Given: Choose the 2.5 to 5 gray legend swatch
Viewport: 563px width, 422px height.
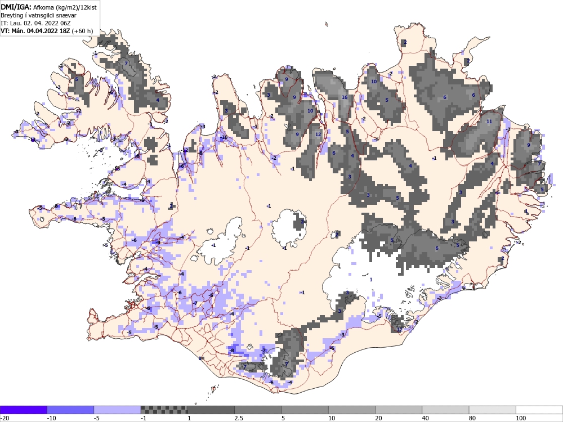Looking at the screenshot, I should [x=258, y=410].
